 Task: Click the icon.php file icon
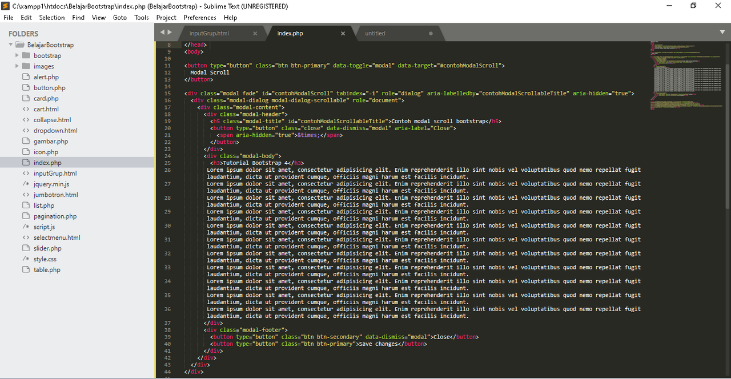(x=26, y=152)
